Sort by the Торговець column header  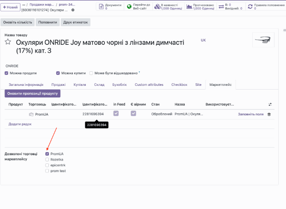pos(37,104)
